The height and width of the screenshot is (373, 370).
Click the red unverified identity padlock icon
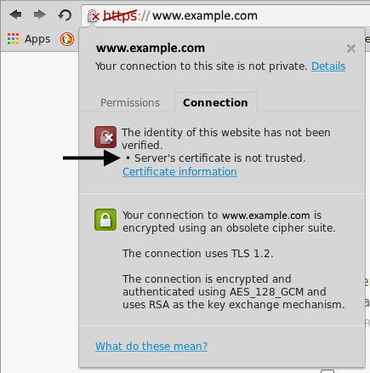pos(105,137)
